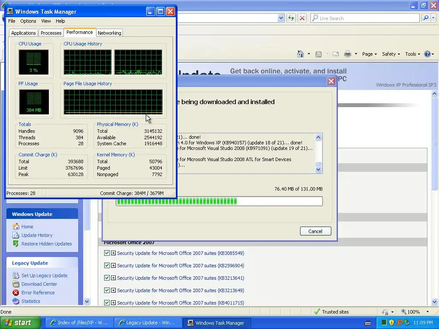Open the Windows Update Home link
439x329 pixels.
tap(27, 227)
